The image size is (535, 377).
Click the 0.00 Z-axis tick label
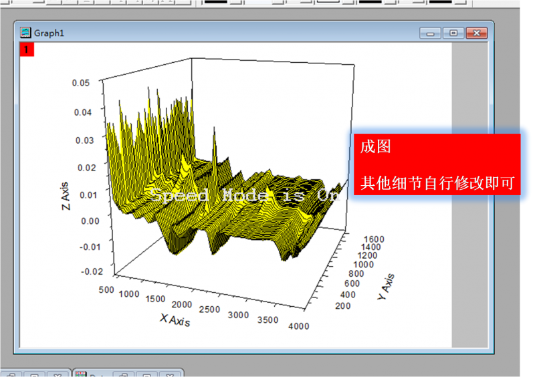click(x=90, y=221)
